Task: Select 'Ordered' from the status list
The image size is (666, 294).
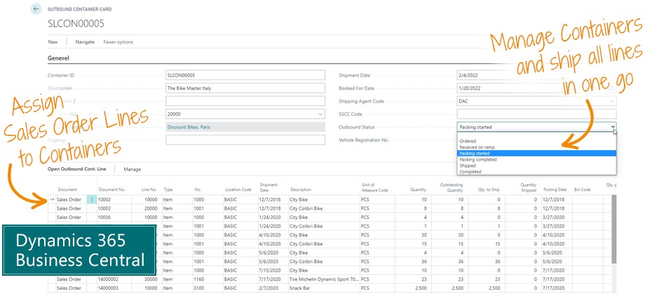Action: click(468, 141)
